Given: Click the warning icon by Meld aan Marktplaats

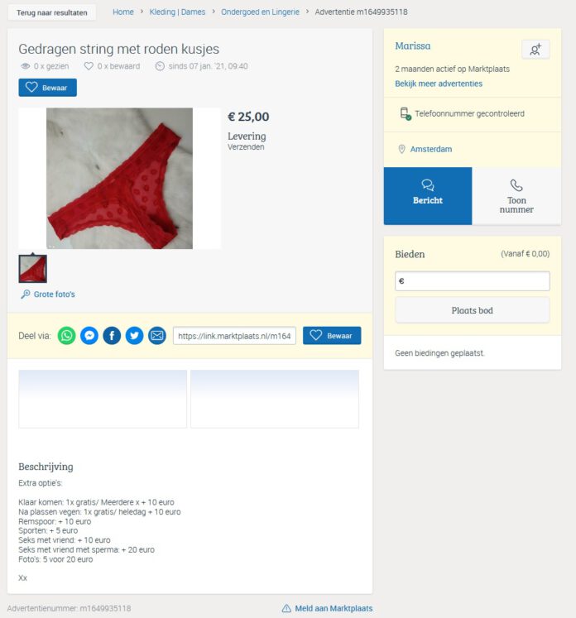Looking at the screenshot, I should [286, 609].
